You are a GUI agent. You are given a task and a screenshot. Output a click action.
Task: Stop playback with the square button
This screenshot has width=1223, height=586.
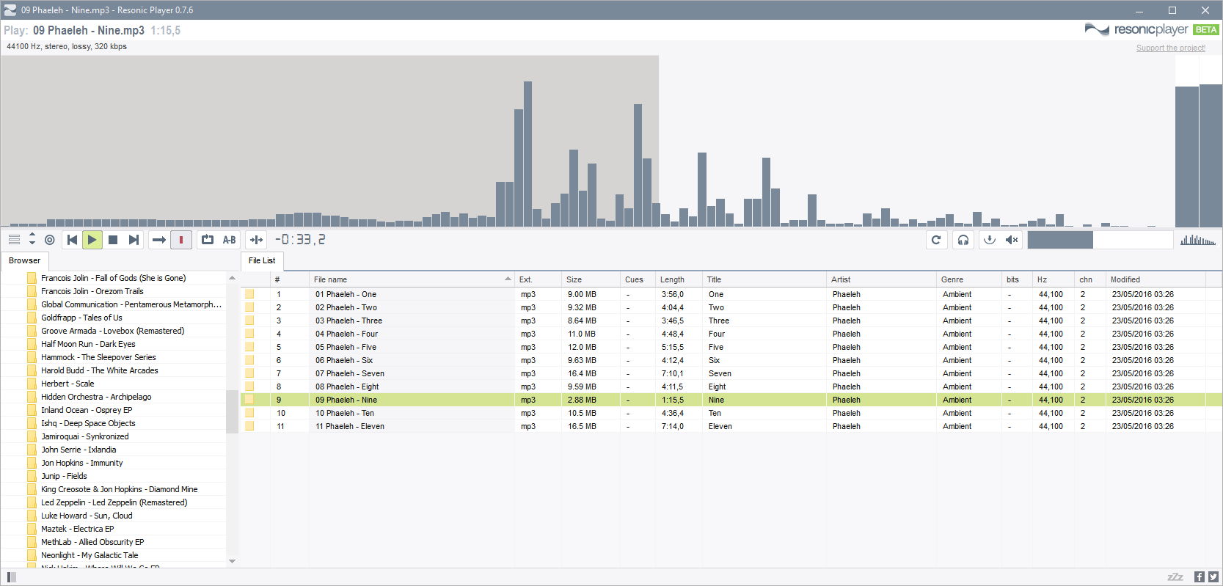113,240
